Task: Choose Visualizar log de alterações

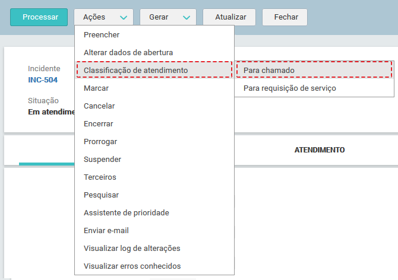Action: (x=154, y=248)
